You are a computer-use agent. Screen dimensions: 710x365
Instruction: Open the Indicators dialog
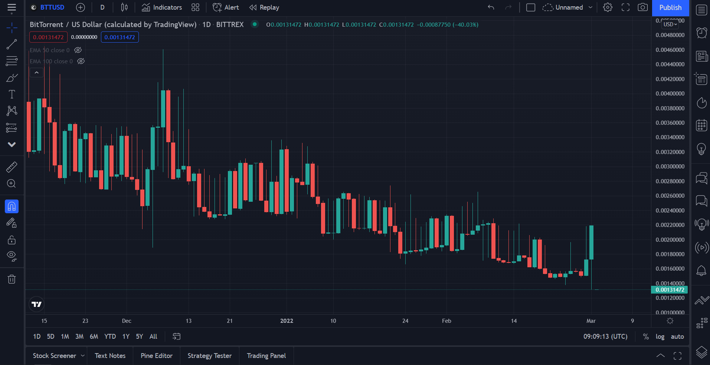coord(162,7)
